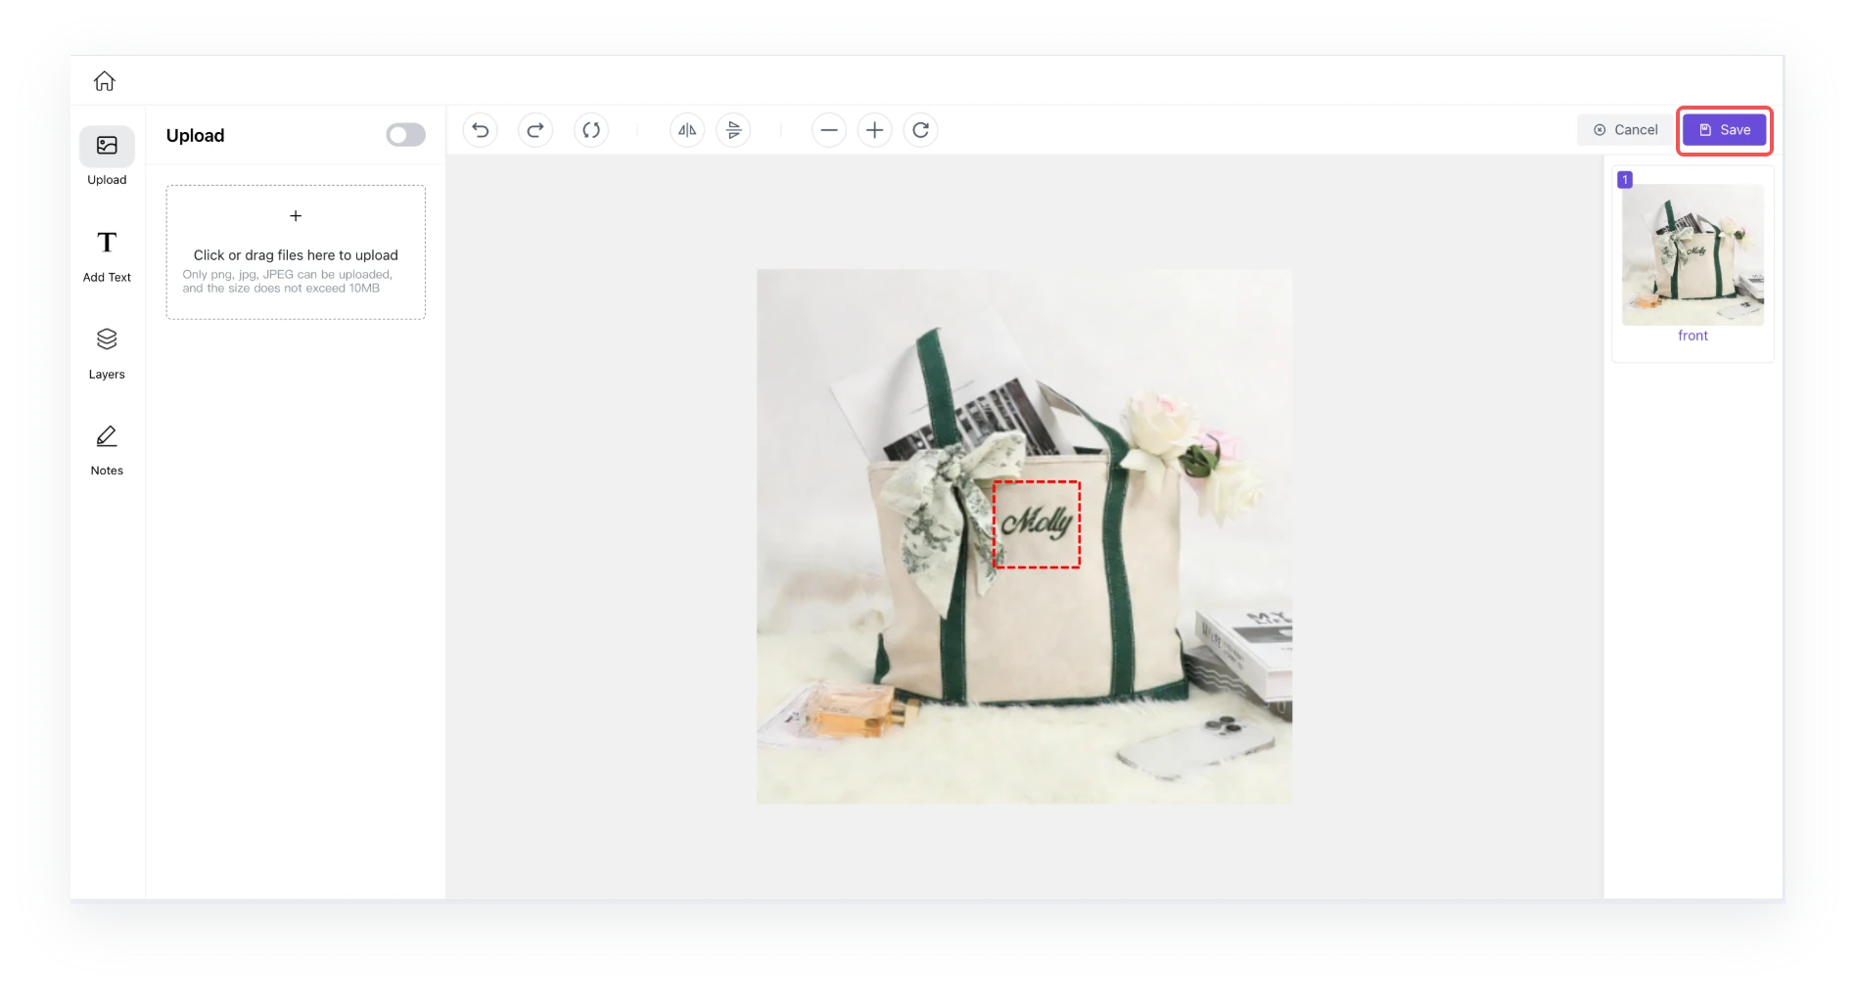Select the front view thumbnail

pos(1693,255)
